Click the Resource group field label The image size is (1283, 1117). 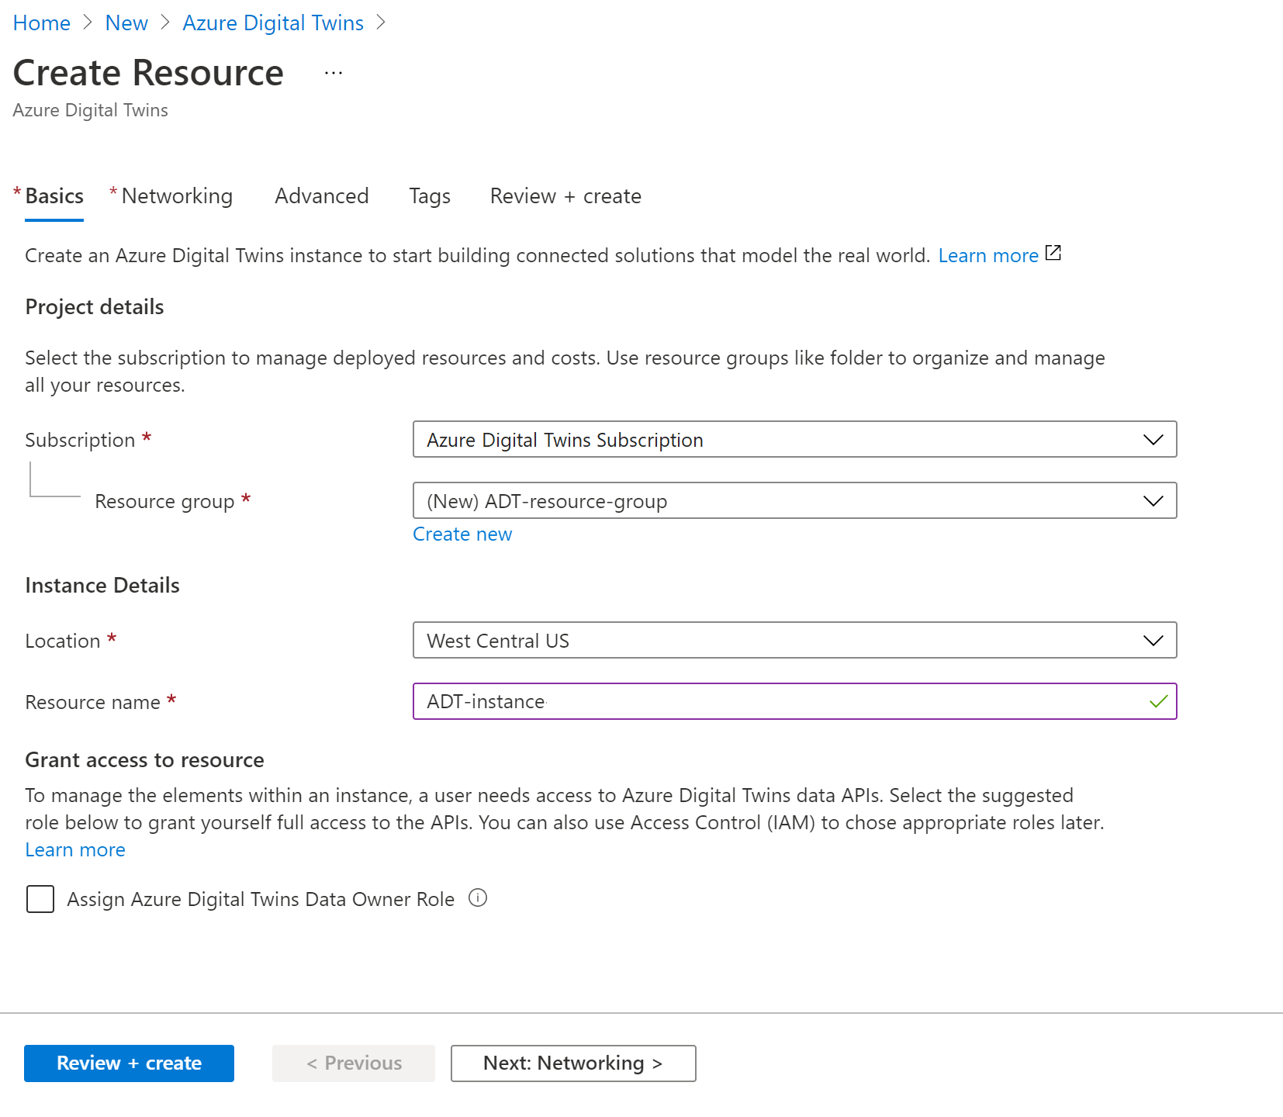point(164,502)
